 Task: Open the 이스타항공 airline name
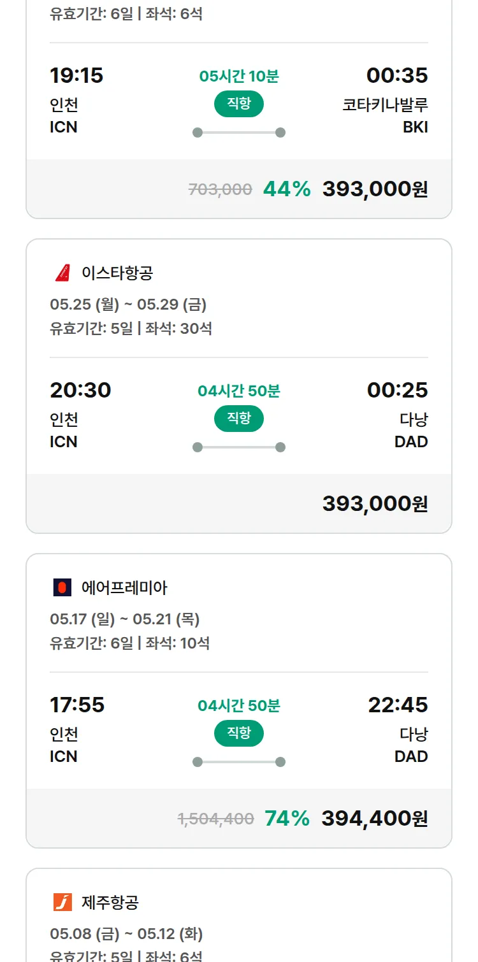click(x=117, y=273)
